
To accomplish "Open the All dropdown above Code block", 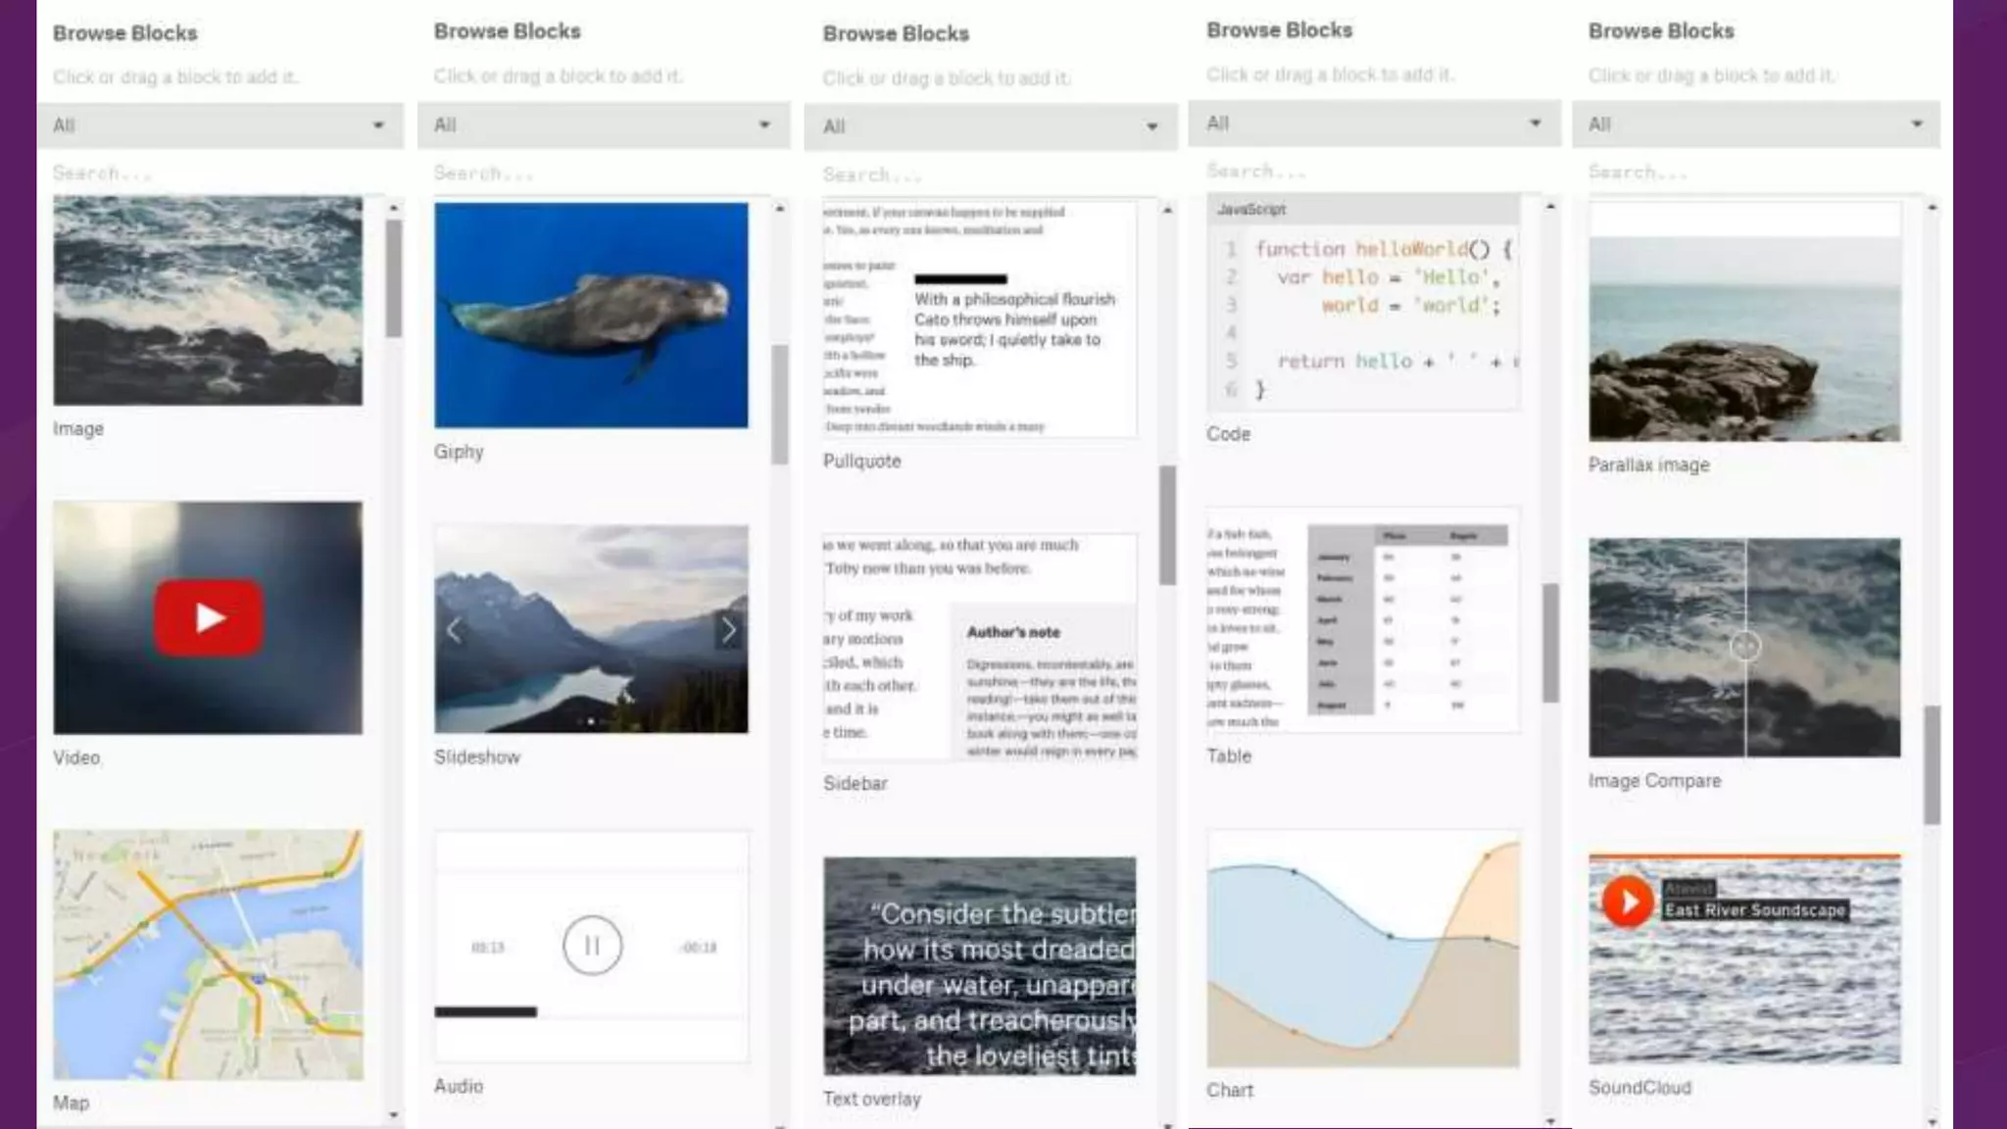I will tap(1373, 123).
